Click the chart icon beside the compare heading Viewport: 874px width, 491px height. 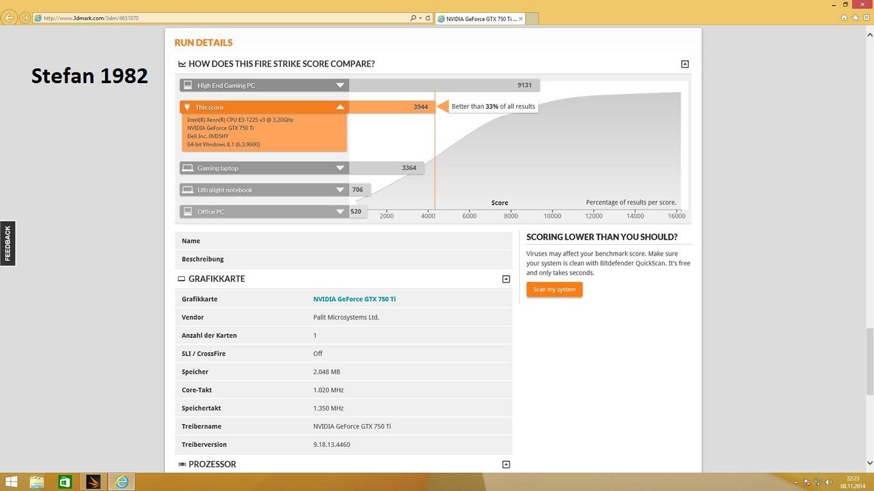(182, 64)
